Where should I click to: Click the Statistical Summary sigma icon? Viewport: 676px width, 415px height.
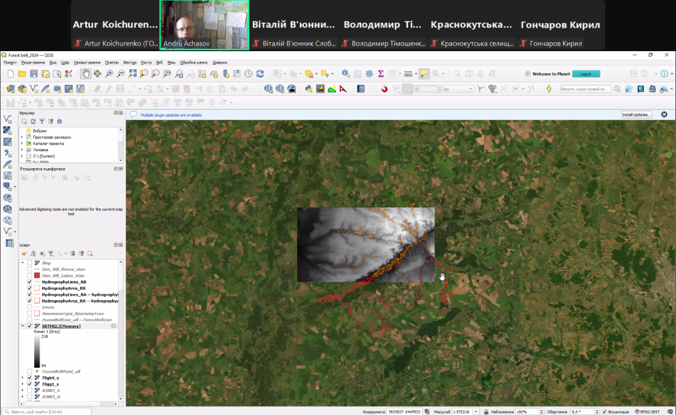pyautogui.click(x=381, y=74)
